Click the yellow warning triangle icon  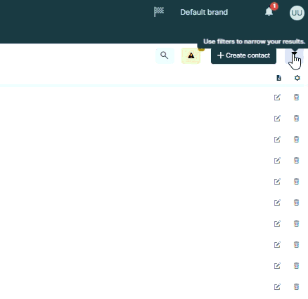(191, 55)
